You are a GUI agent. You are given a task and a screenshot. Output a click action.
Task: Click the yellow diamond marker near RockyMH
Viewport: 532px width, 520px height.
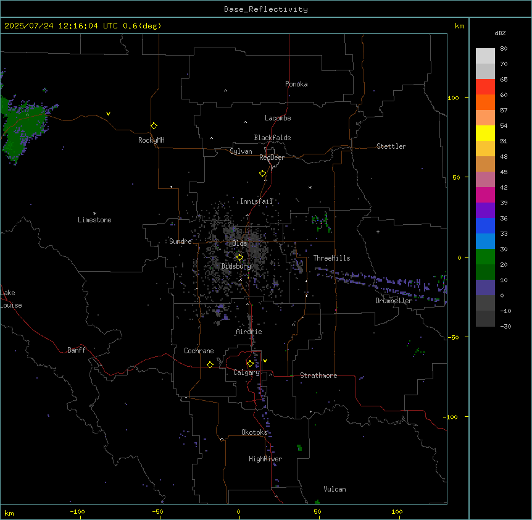click(x=154, y=126)
